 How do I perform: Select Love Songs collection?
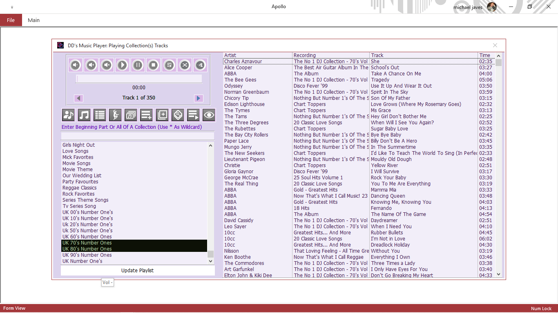click(x=134, y=151)
